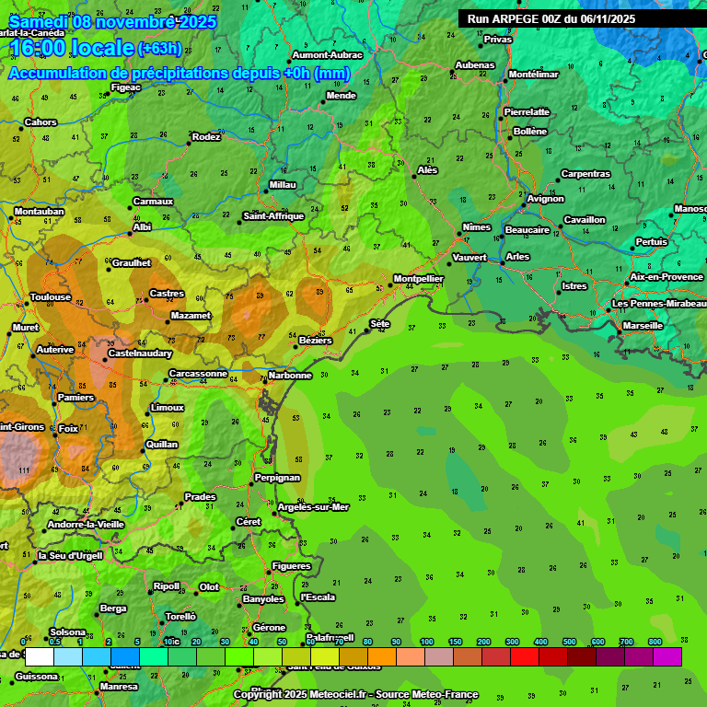Click the Andorre-la-Vieille marker
Screen dimensions: 707x707
tap(45, 530)
